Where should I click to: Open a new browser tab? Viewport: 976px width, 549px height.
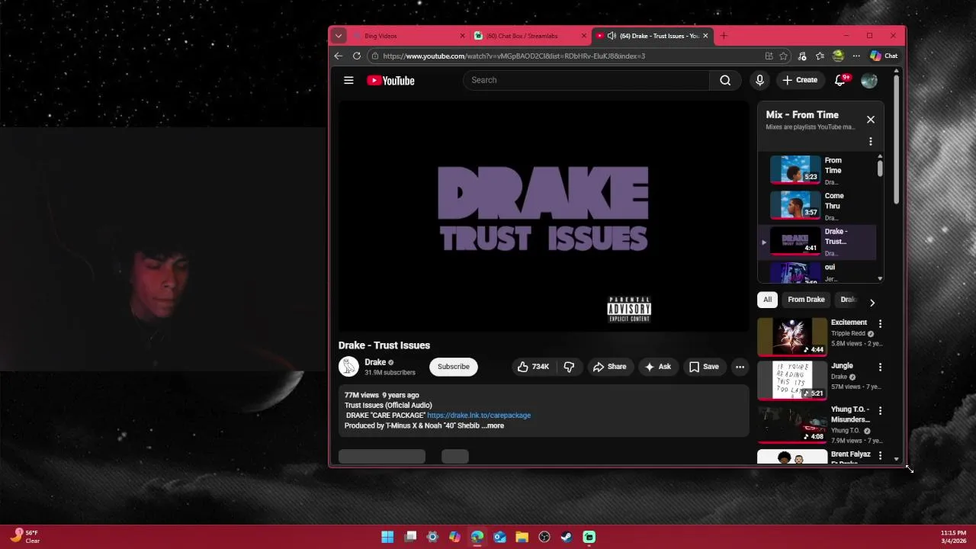click(724, 36)
